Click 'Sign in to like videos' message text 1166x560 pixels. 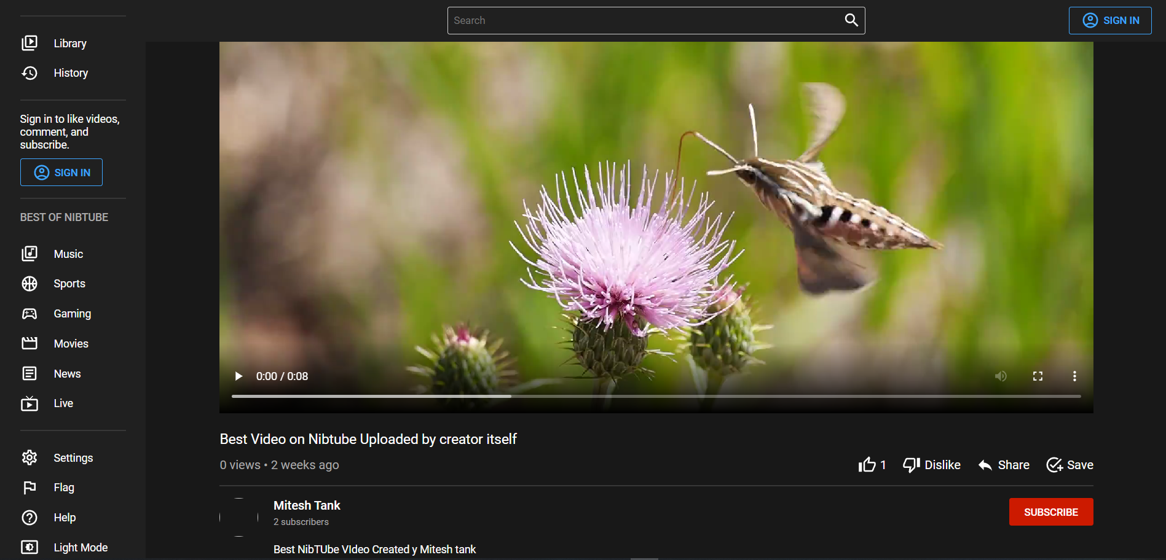(69, 131)
